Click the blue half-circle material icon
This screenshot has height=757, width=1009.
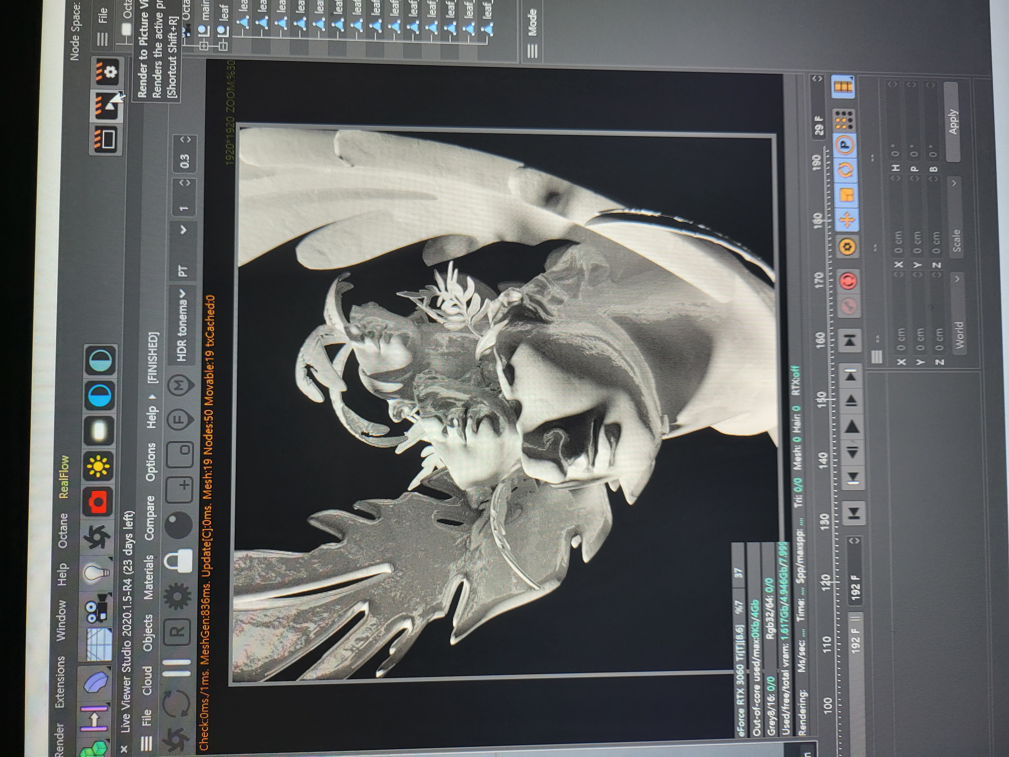[x=99, y=395]
